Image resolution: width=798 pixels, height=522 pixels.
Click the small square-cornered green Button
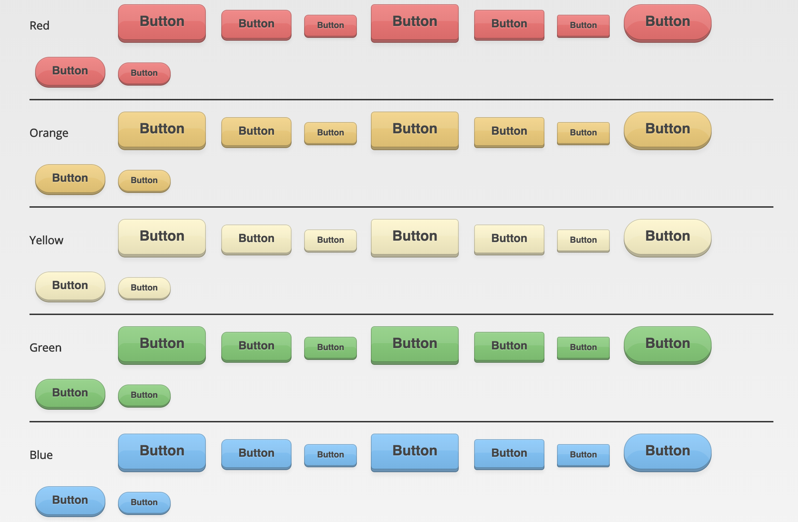583,348
